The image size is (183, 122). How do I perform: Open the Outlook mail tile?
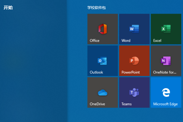103,61
